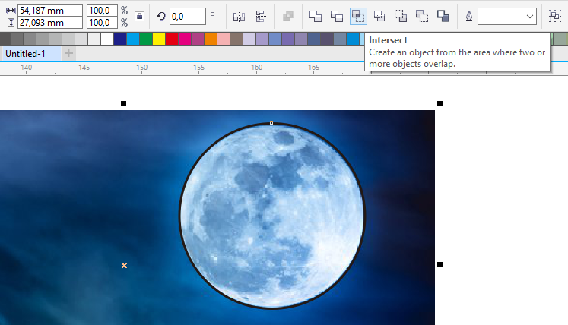Pick the navy blue color swatch

pyautogui.click(x=120, y=39)
